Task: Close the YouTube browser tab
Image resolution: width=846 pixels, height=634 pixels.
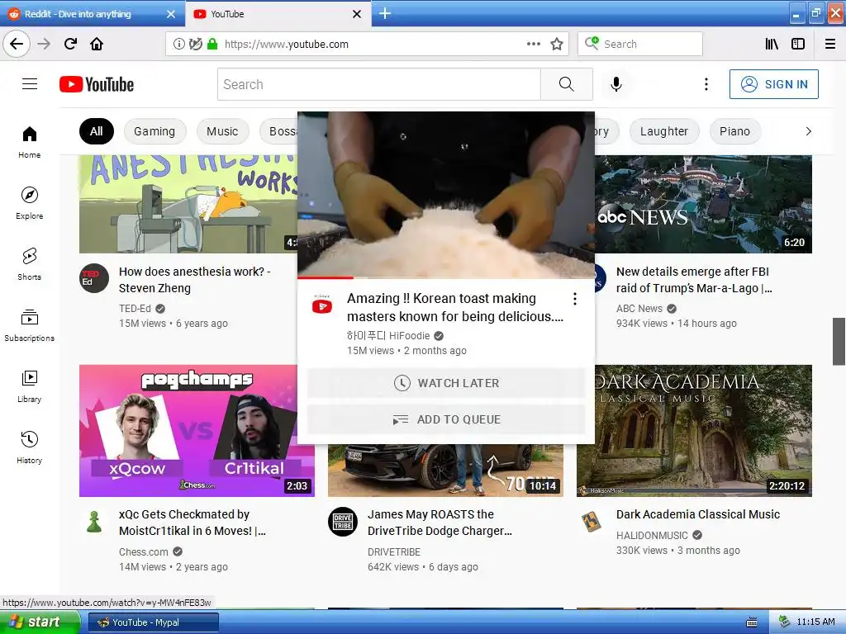Action: (x=357, y=14)
